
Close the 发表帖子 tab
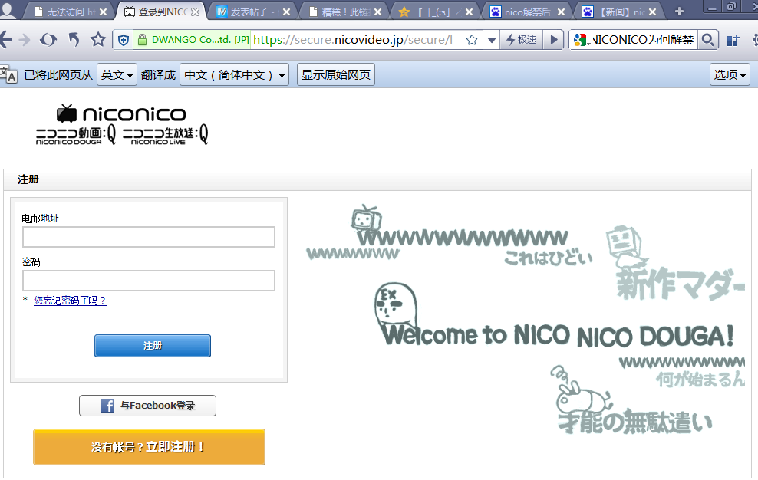(x=286, y=12)
